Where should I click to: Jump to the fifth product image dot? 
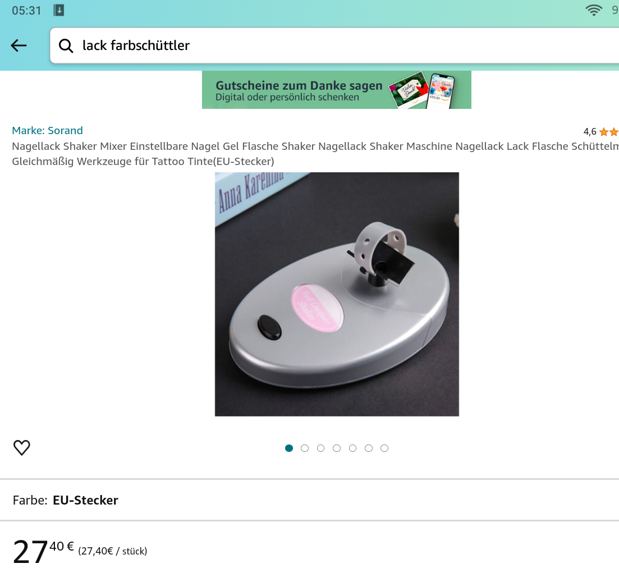pyautogui.click(x=352, y=448)
